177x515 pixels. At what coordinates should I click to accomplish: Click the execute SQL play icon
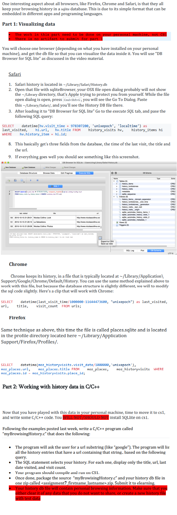click(31, 180)
